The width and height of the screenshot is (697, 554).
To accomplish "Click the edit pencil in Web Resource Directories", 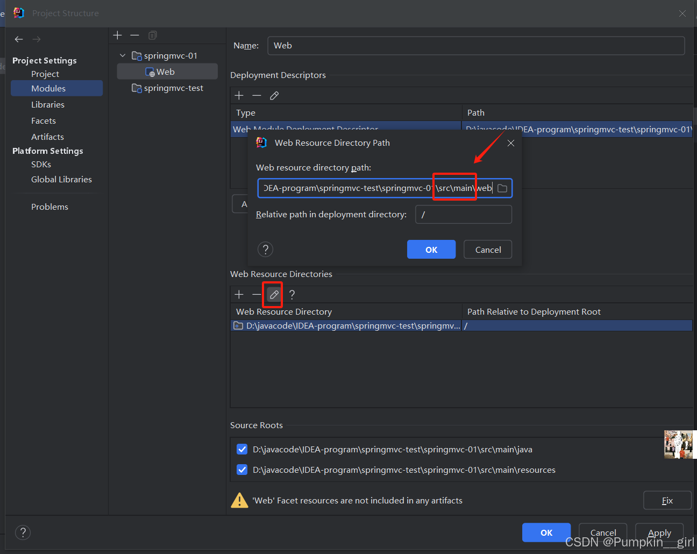I will coord(274,295).
